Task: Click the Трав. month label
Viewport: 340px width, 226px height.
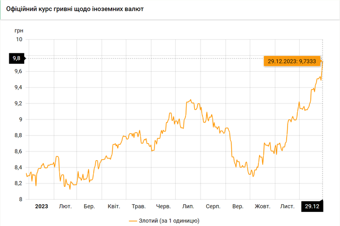Action: click(138, 206)
